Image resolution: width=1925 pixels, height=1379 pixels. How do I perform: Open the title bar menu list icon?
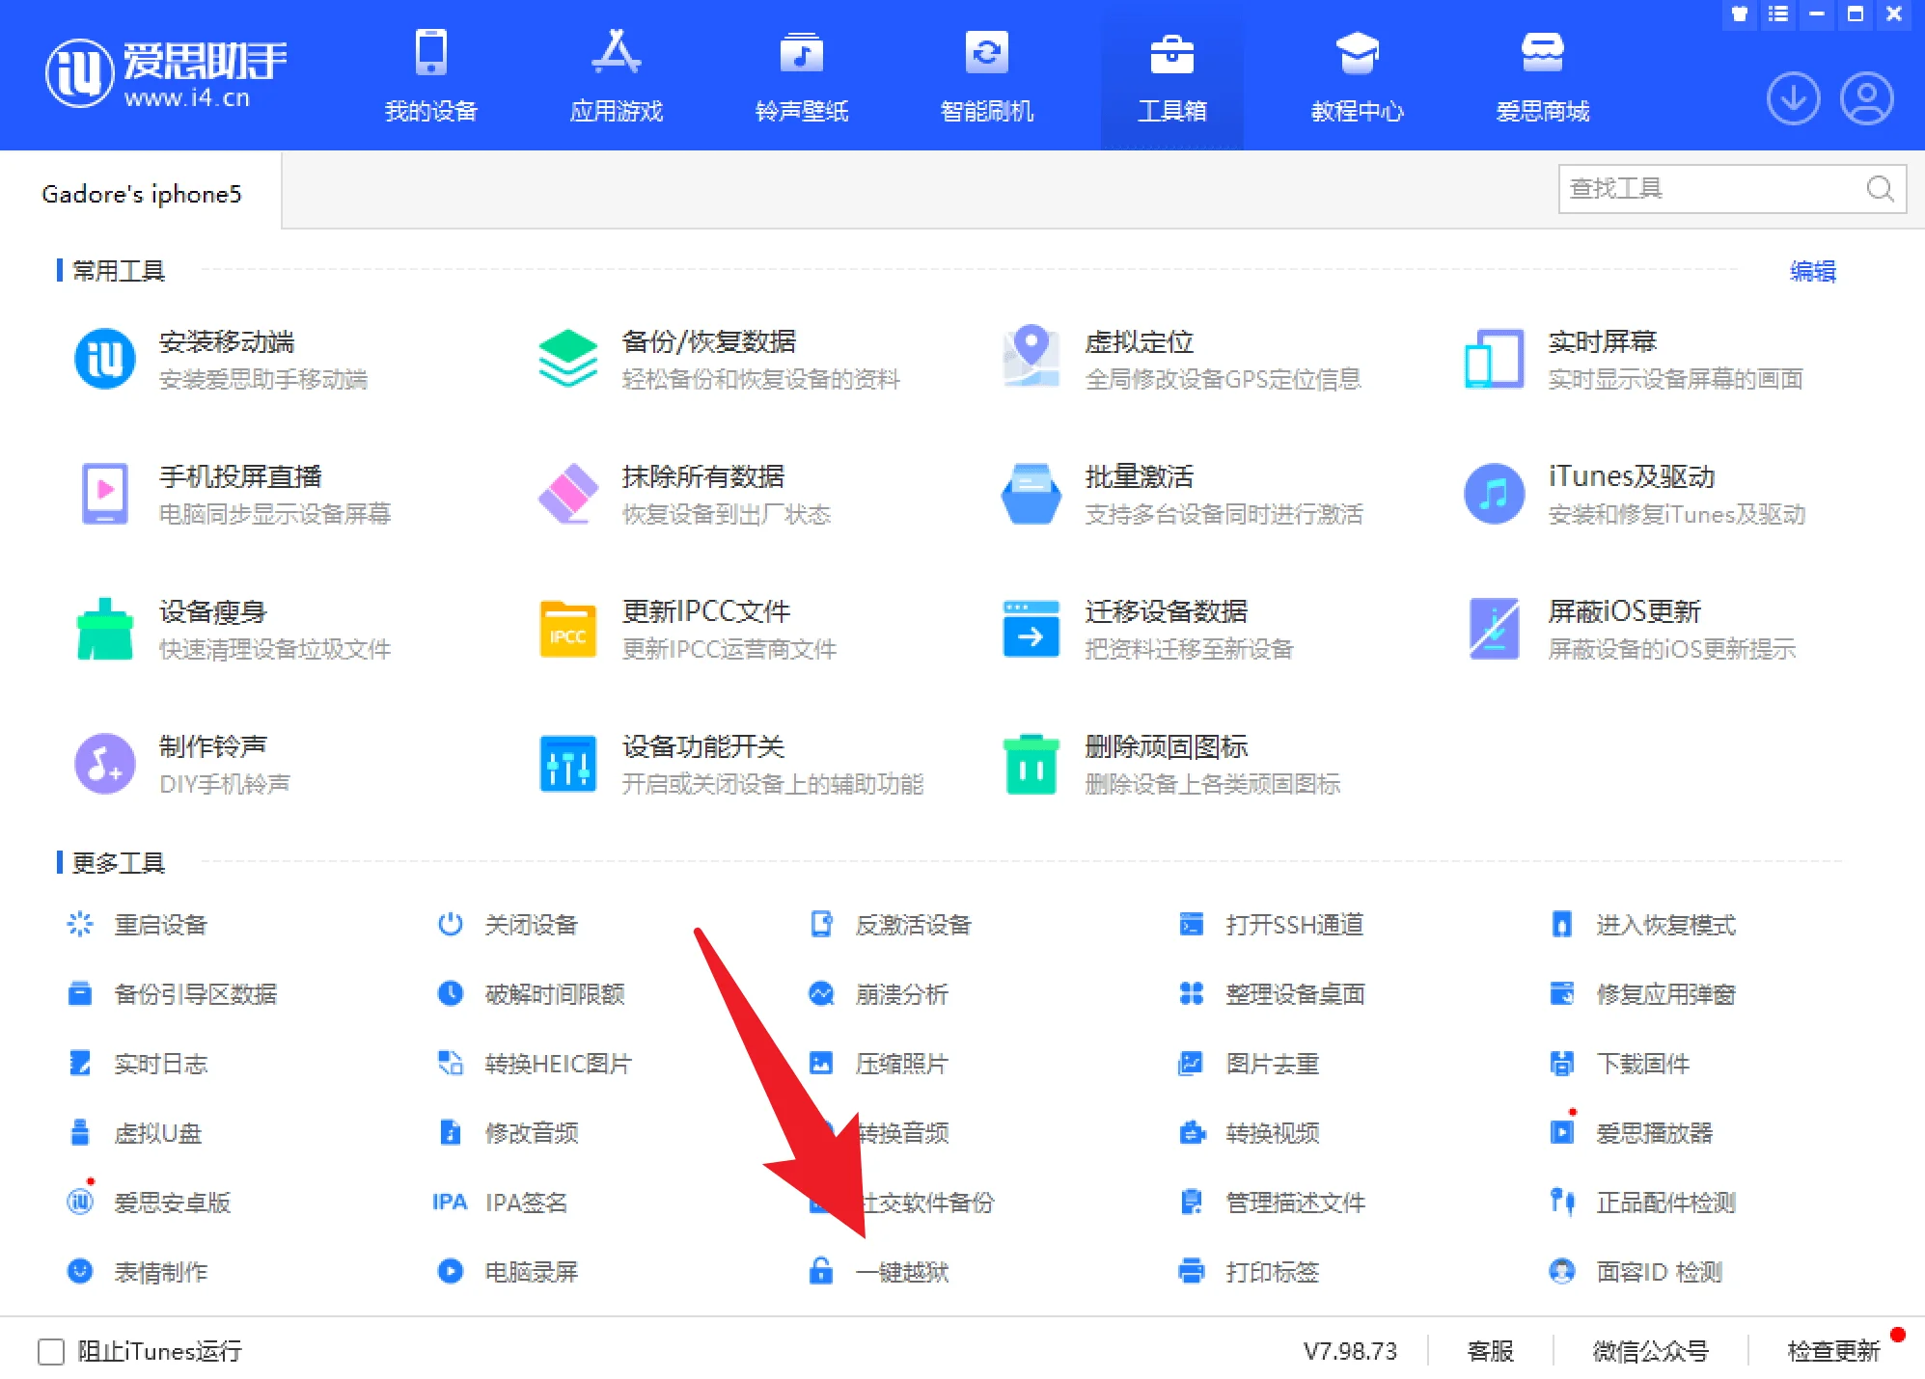(1777, 14)
